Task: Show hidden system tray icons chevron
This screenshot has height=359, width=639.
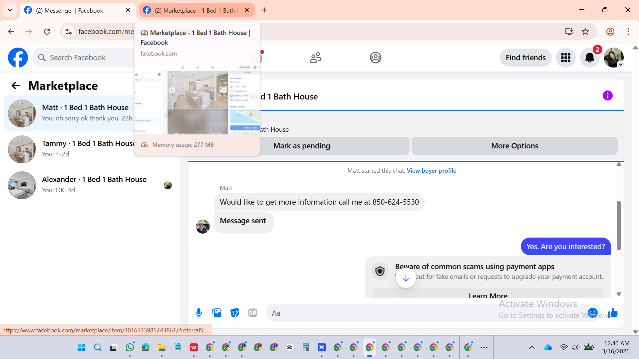Action: coord(531,348)
